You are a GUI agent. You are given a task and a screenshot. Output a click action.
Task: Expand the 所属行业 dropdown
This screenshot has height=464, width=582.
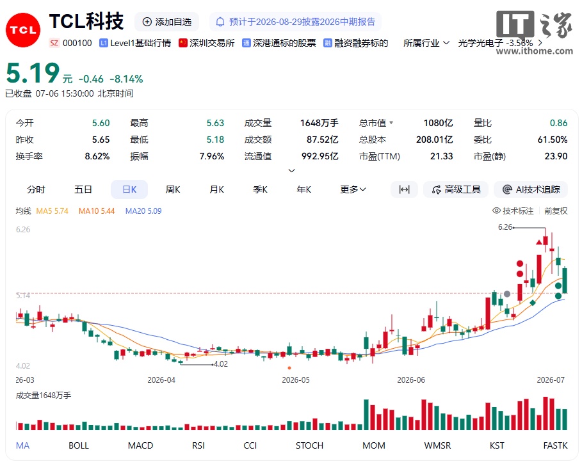426,43
